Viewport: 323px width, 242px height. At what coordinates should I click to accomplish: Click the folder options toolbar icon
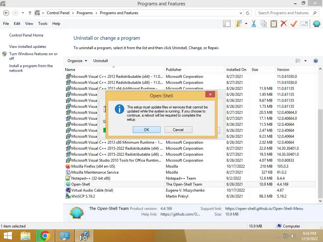[238, 24]
